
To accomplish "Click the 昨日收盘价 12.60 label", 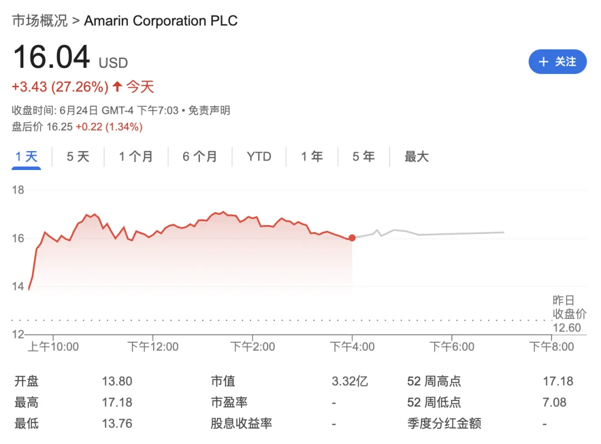I will [x=566, y=314].
